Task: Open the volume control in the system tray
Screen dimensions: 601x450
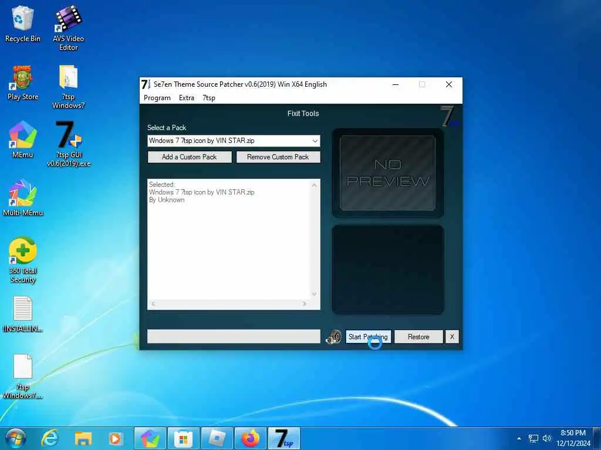Action: click(547, 438)
